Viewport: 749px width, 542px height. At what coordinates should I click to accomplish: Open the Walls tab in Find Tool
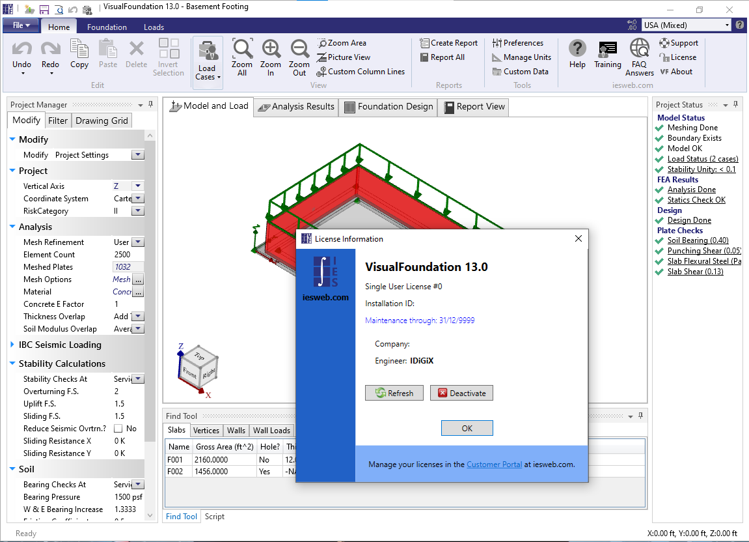236,431
